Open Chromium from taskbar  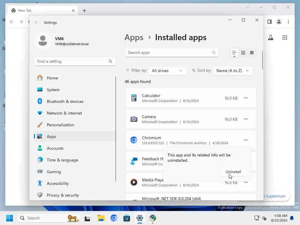(114, 218)
